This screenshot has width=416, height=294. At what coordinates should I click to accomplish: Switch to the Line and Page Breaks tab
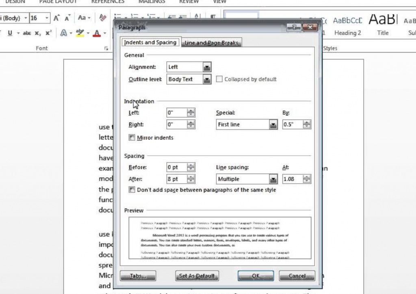(x=211, y=42)
